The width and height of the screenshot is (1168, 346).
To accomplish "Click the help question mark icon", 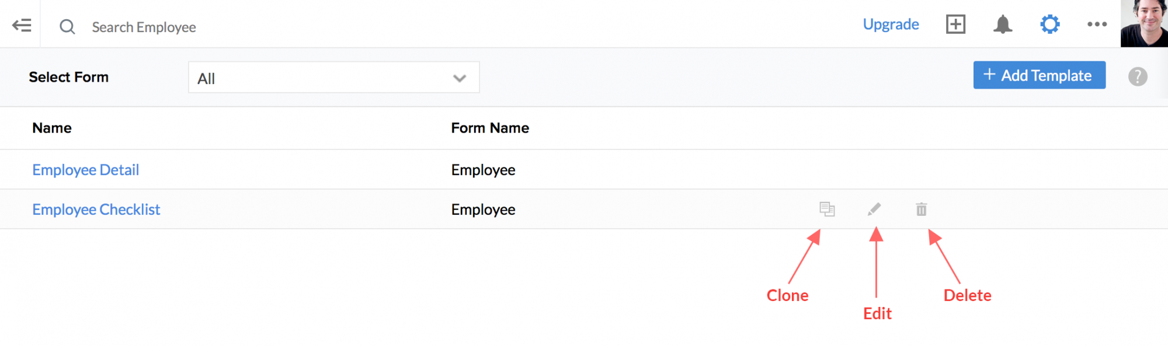I will [1137, 76].
